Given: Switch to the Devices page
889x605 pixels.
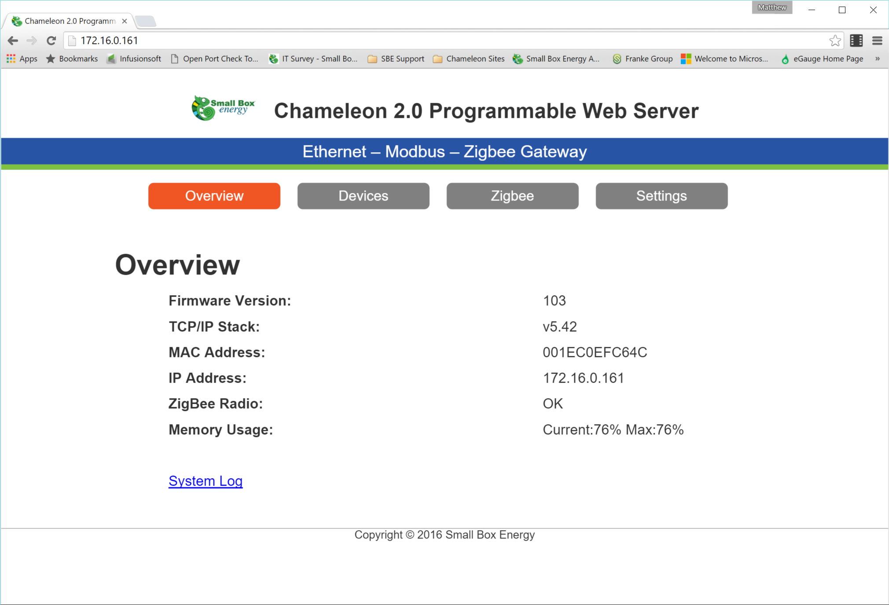Looking at the screenshot, I should point(364,196).
